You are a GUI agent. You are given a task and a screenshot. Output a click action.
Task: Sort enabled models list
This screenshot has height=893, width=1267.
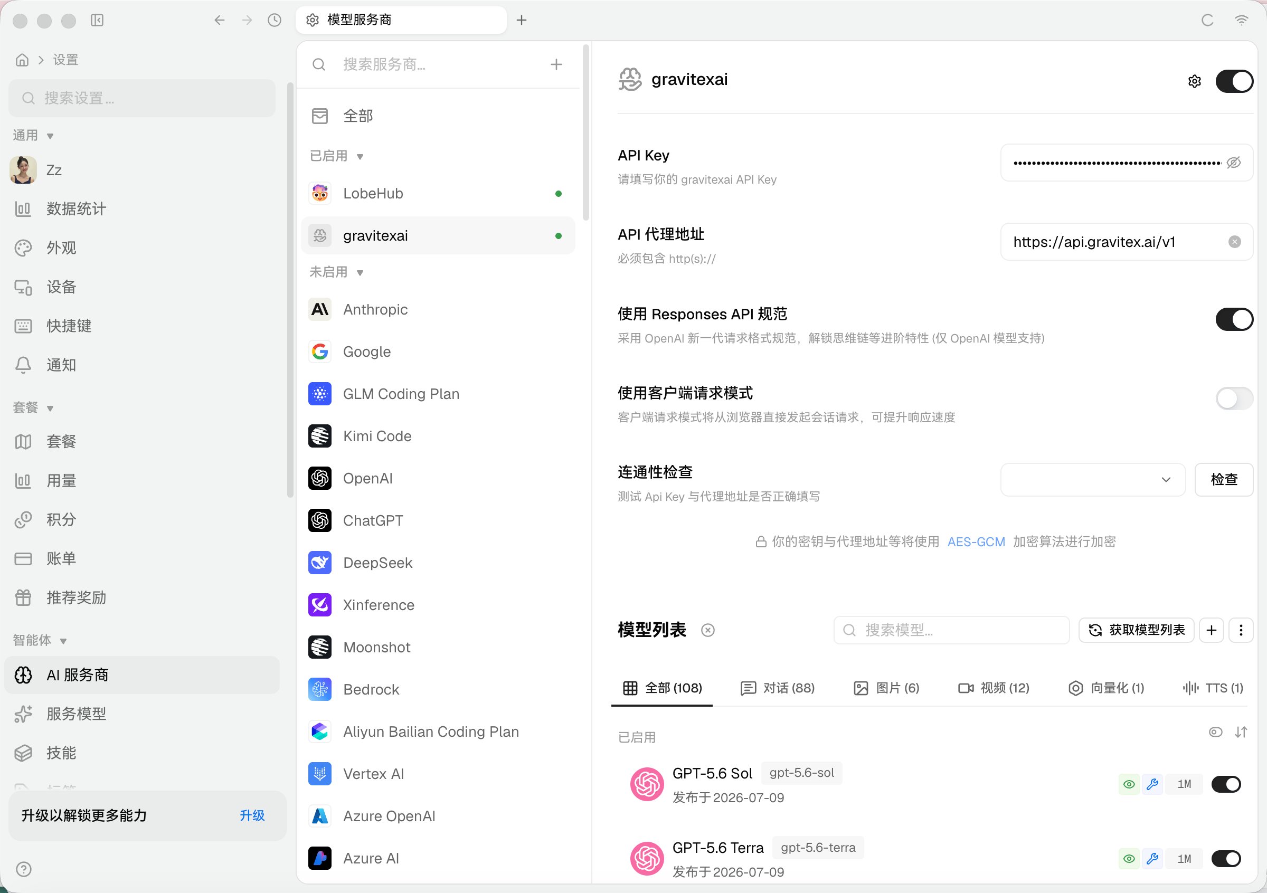pyautogui.click(x=1241, y=732)
